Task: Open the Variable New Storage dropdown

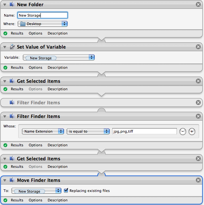Action: (x=59, y=58)
